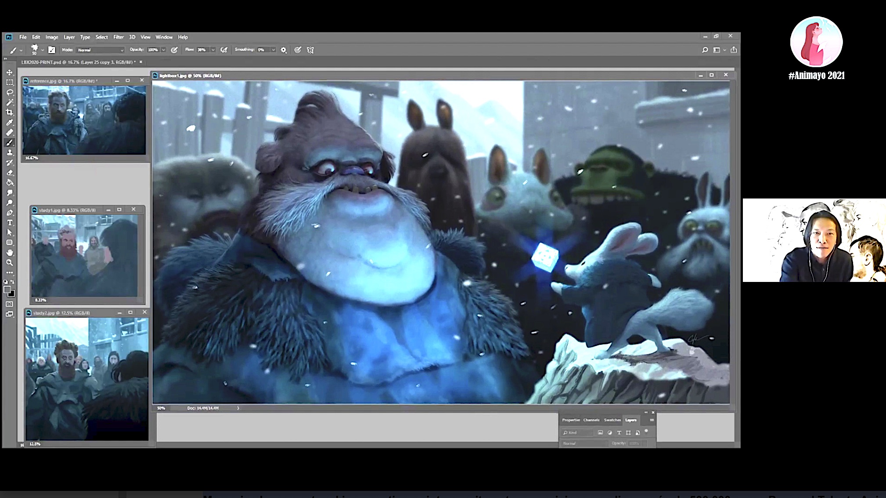Expand the collapsed toolbox double arrow
This screenshot has width=886, height=498.
(6, 58)
